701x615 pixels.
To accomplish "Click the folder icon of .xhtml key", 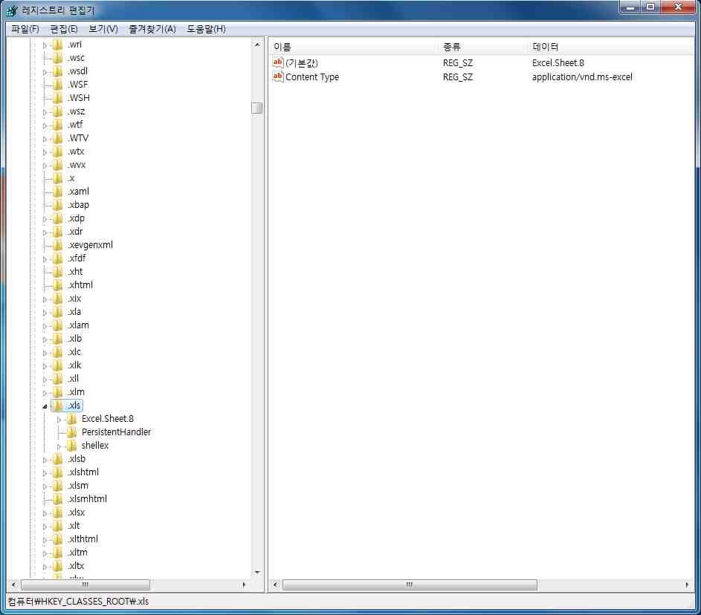I will (x=58, y=285).
